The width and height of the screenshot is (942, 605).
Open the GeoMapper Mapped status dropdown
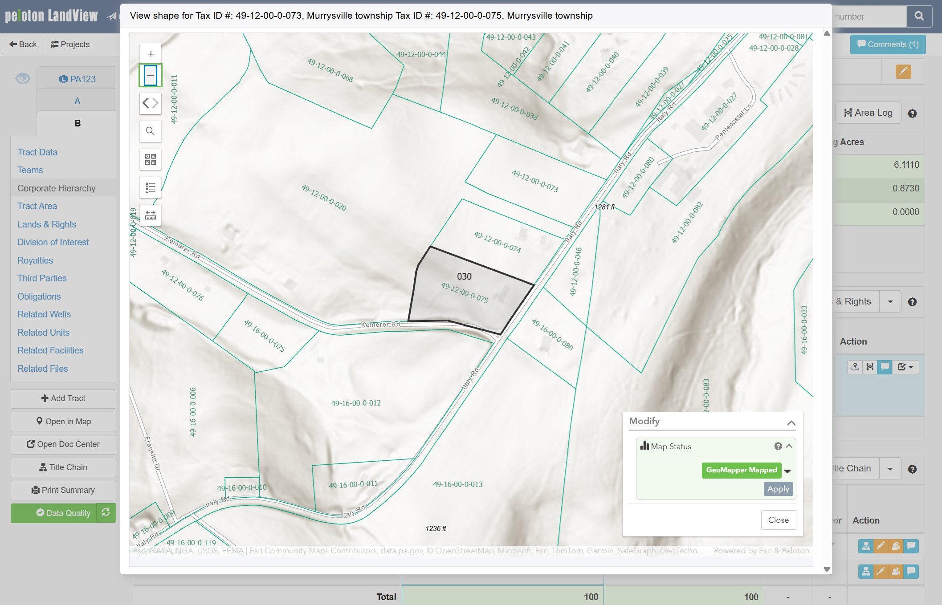787,471
